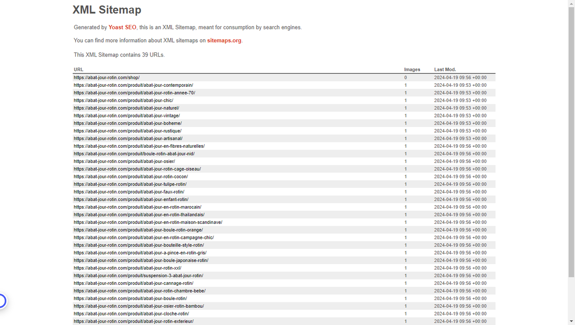Open the suspension-3-abat-jour-rotin URL

tap(138, 276)
